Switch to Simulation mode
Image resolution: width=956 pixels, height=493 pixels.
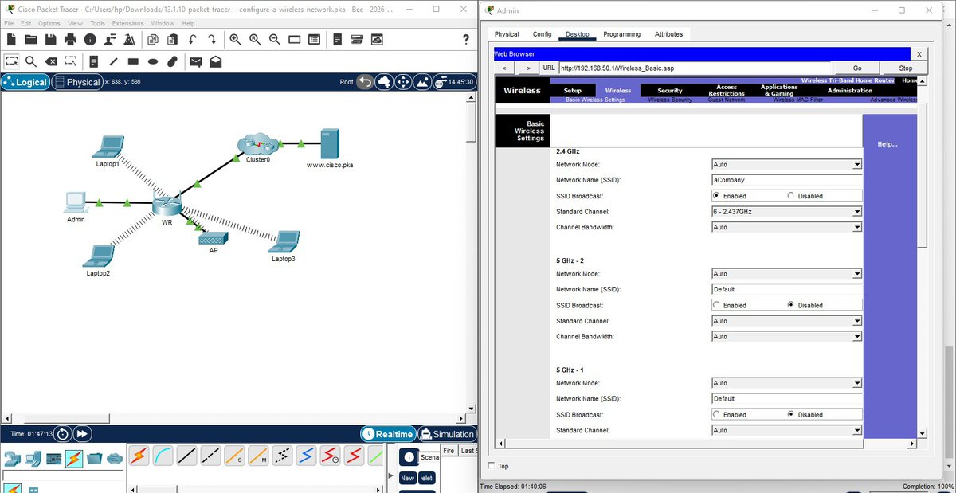(x=447, y=434)
